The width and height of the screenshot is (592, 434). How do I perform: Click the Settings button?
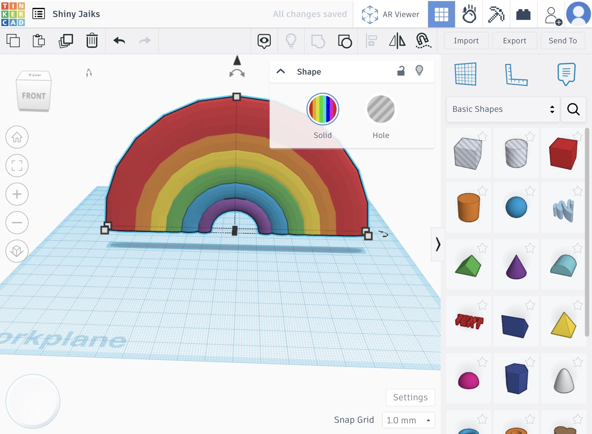pyautogui.click(x=410, y=397)
